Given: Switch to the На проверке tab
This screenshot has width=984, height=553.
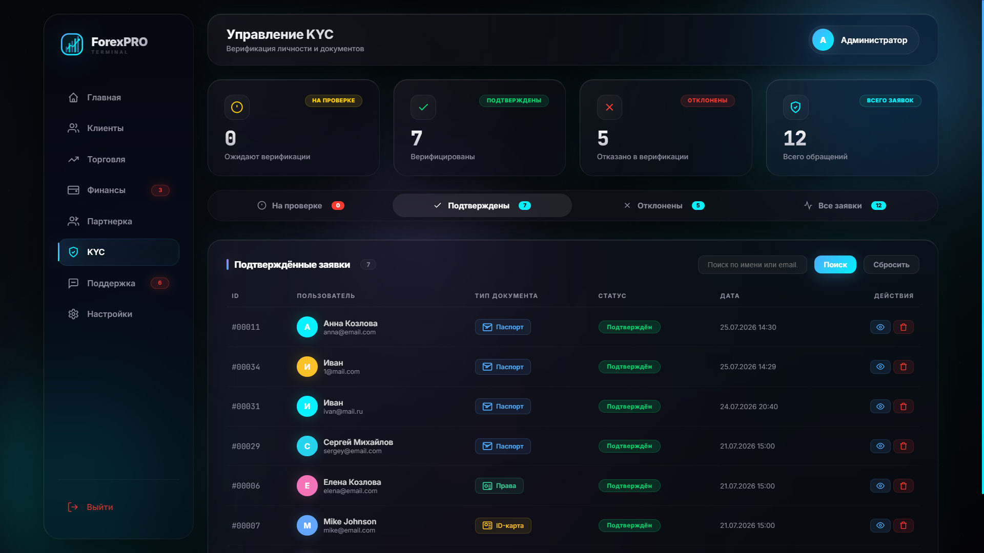Looking at the screenshot, I should coord(300,205).
